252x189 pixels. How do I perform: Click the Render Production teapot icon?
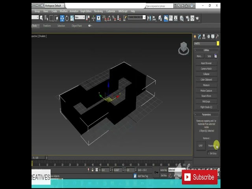(x=198, y=18)
